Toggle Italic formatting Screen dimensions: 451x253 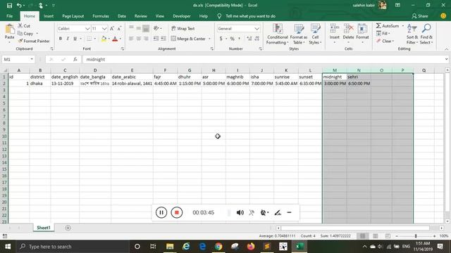[68, 39]
